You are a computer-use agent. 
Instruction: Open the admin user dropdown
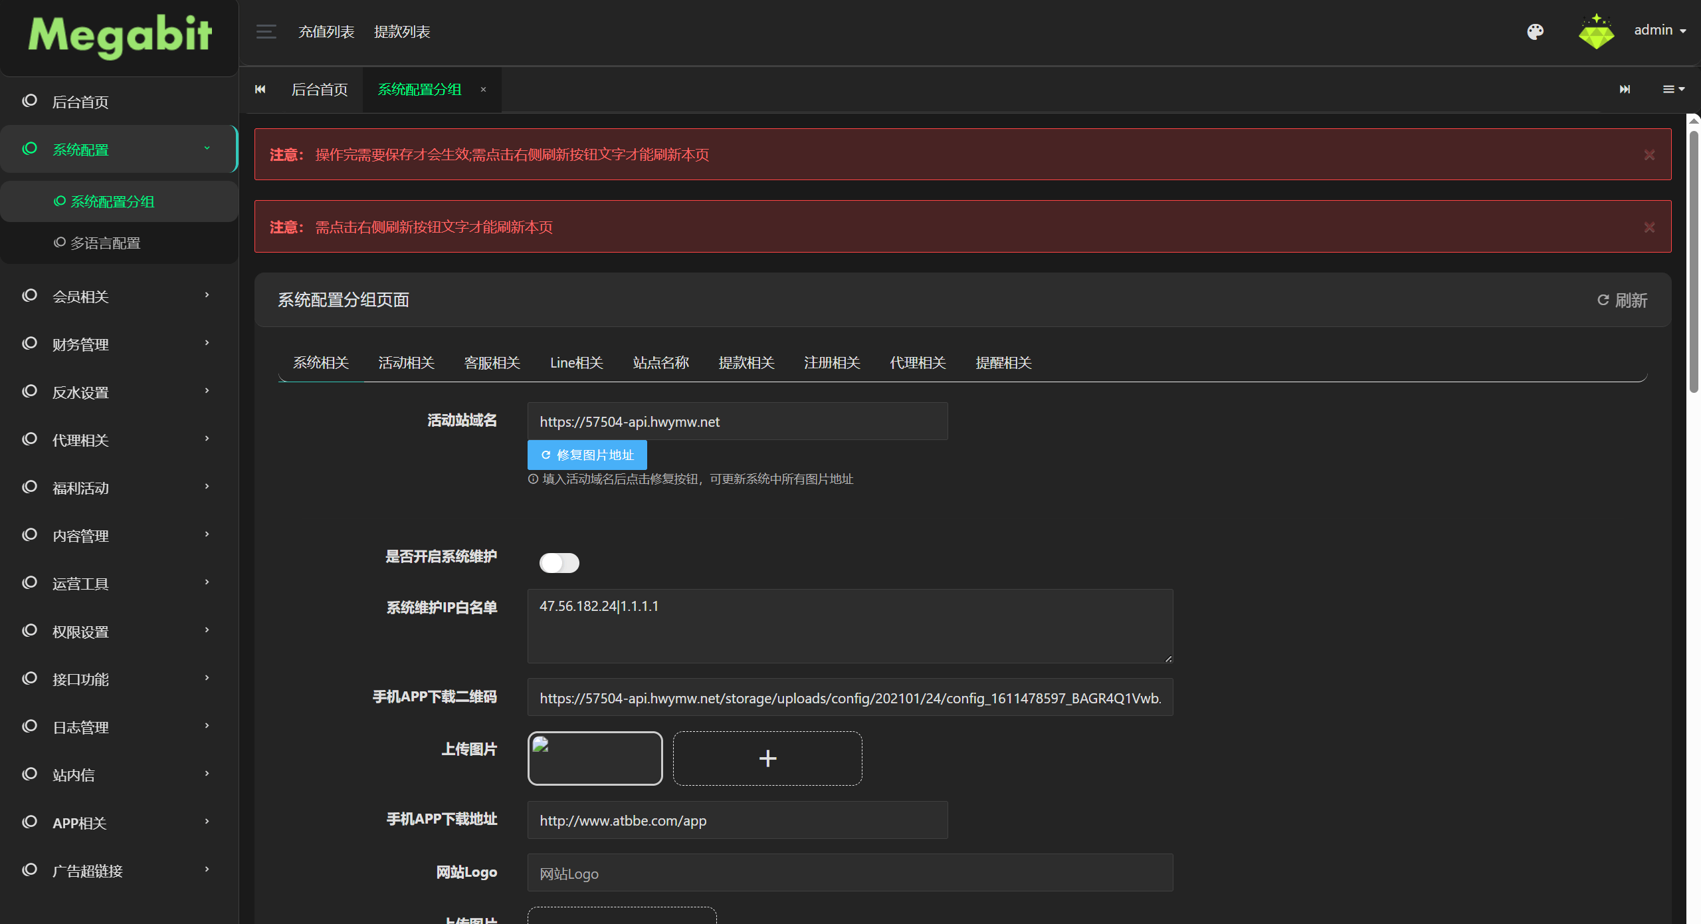[x=1660, y=31]
